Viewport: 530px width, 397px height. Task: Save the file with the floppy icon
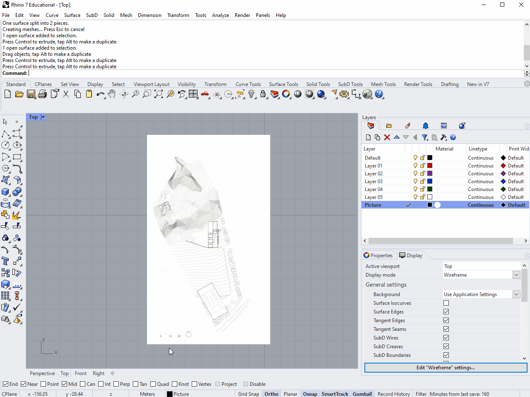pos(31,94)
